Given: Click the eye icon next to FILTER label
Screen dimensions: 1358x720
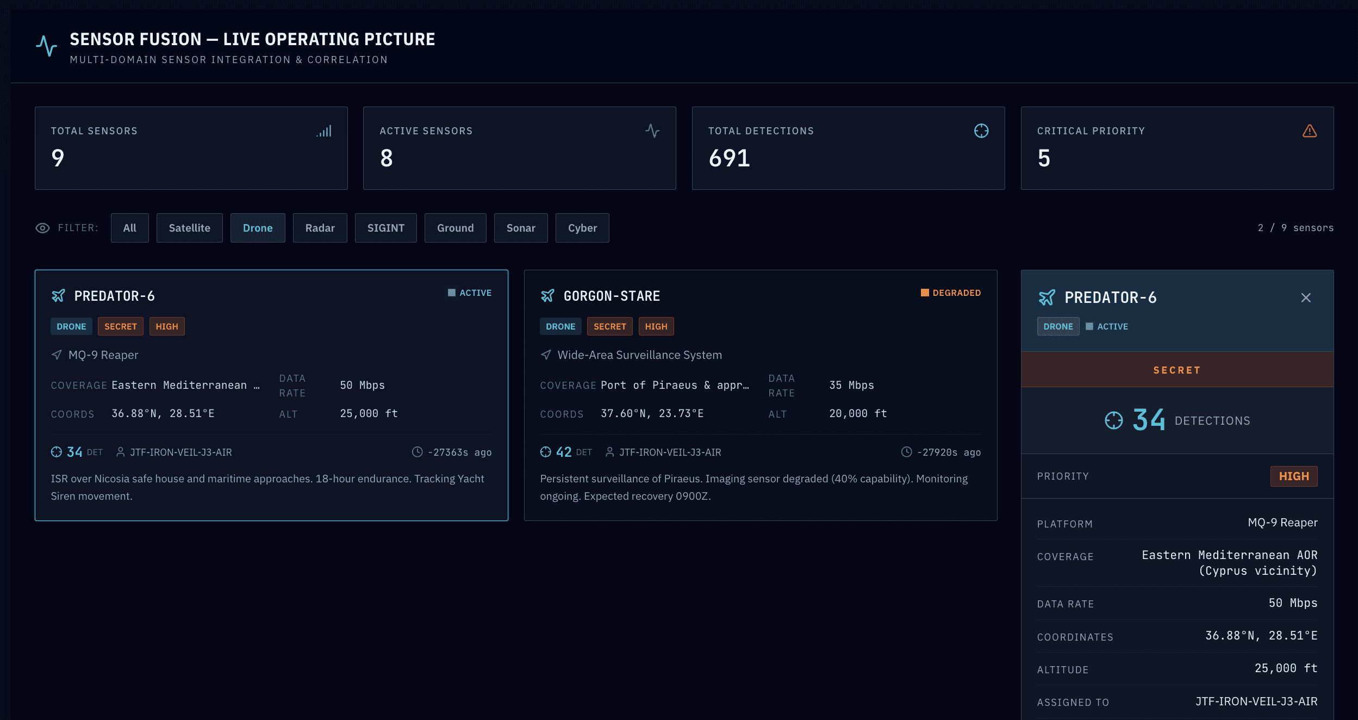Looking at the screenshot, I should tap(42, 227).
